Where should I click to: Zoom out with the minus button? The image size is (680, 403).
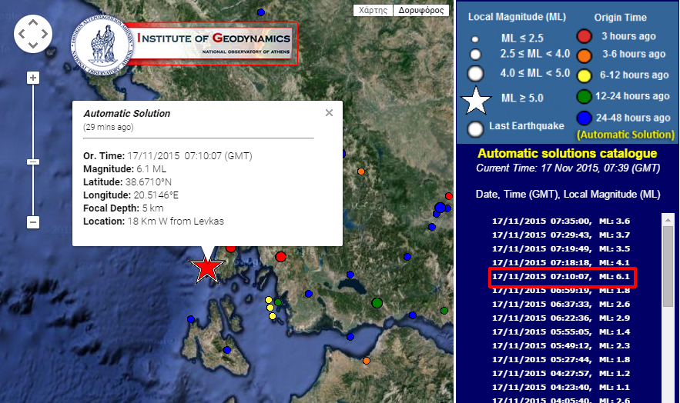point(33,222)
